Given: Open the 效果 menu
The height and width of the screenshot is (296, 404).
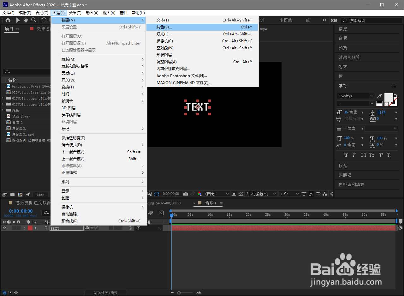Looking at the screenshot, I should pos(75,13).
